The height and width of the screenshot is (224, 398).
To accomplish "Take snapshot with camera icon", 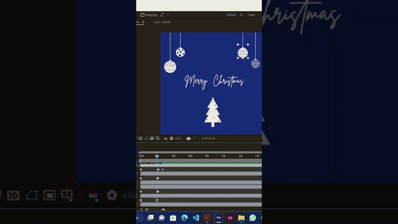I will (188, 138).
